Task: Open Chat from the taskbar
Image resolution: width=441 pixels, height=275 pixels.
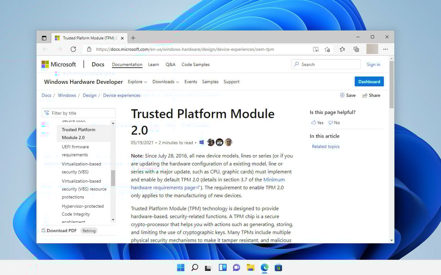Action: click(x=236, y=267)
